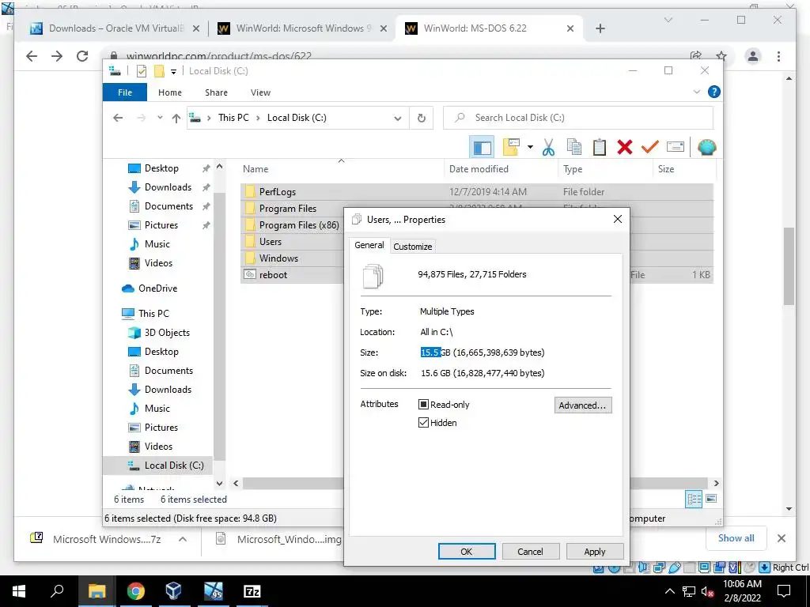Open options chevron for Microsoft Windows....7z download
The image size is (810, 607).
(183, 539)
